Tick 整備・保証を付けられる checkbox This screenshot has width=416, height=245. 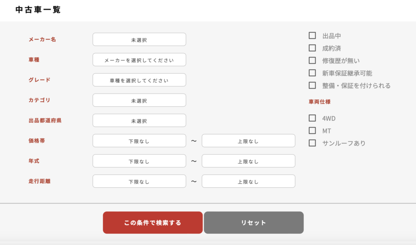click(312, 85)
